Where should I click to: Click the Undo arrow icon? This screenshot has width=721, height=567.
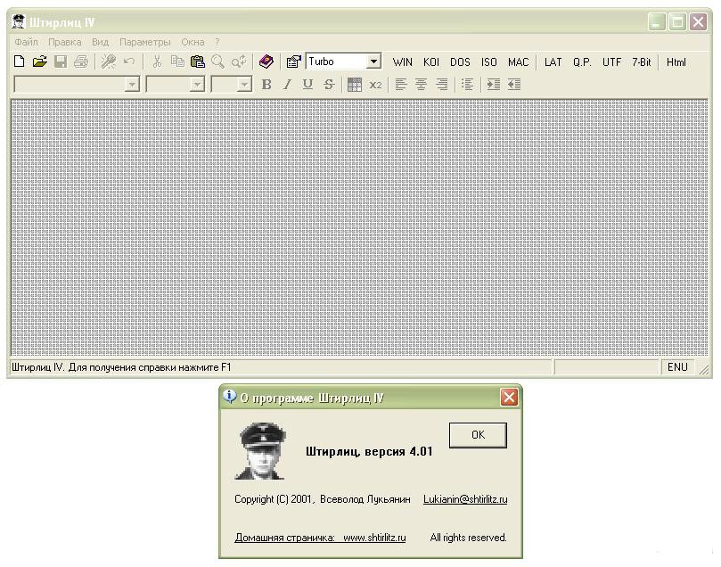click(129, 62)
